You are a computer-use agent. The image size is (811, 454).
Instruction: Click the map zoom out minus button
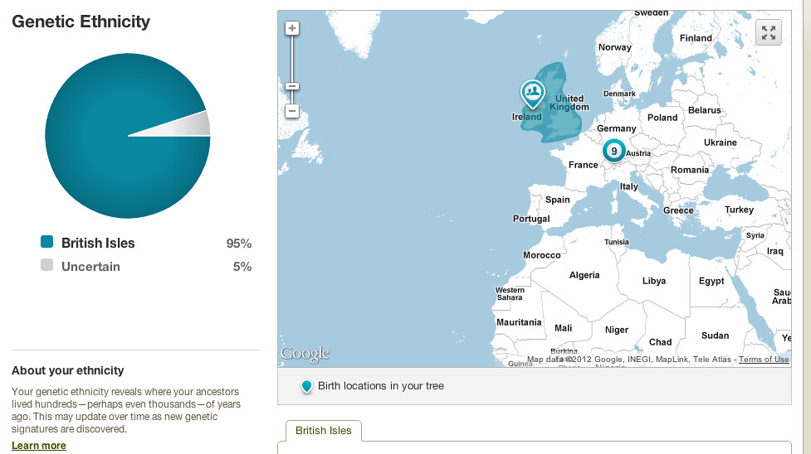(291, 110)
